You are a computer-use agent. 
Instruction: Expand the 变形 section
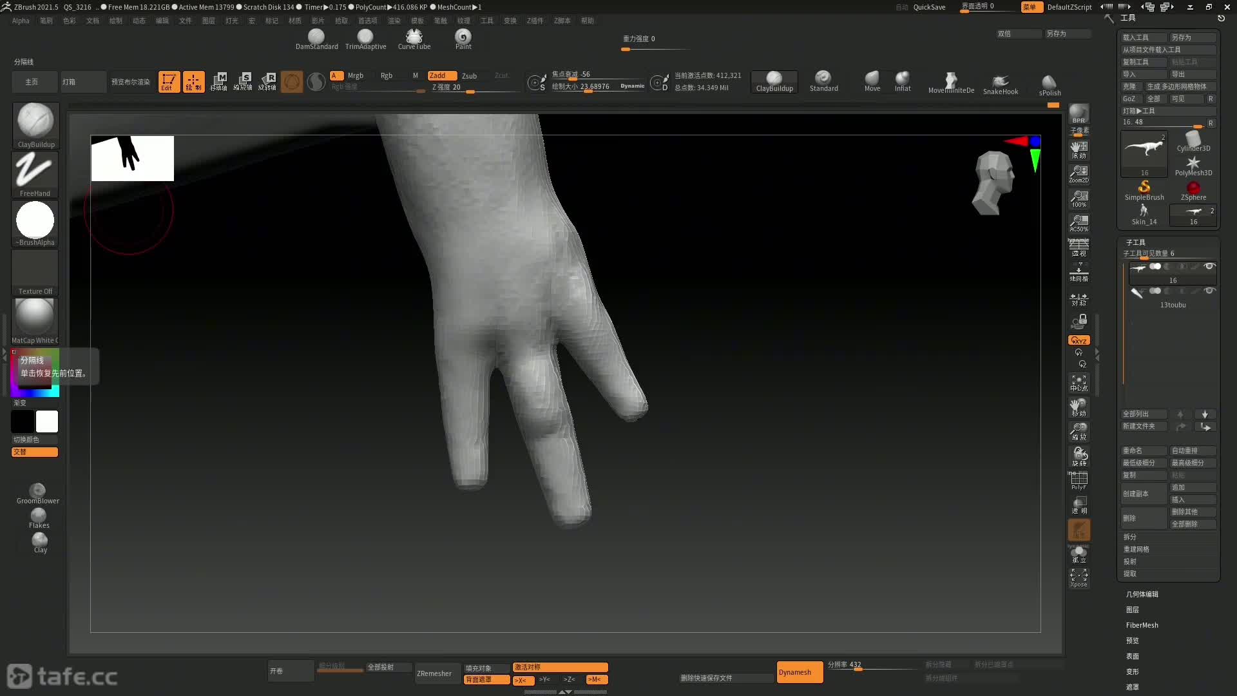1133,672
